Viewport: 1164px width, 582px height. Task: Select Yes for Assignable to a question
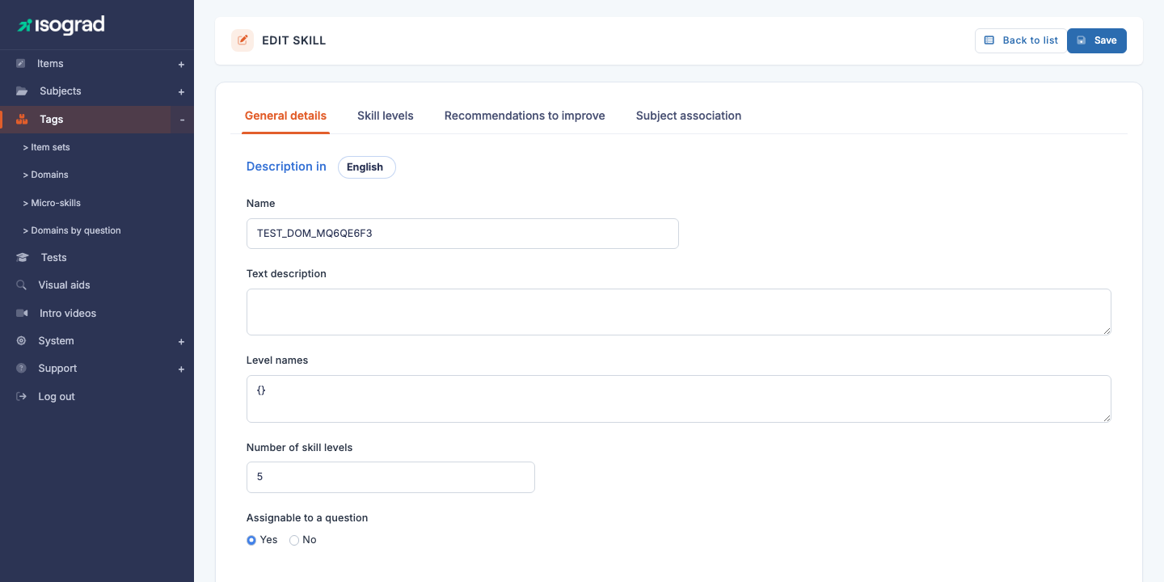(x=251, y=540)
